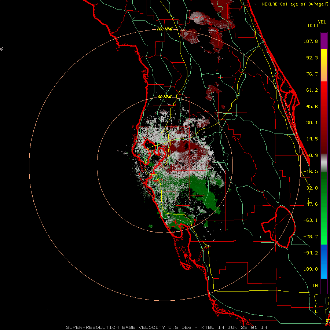Viewport: 330px width, 330px height.
Task: Select the -16.5 scale value
Action: pyautogui.click(x=311, y=172)
